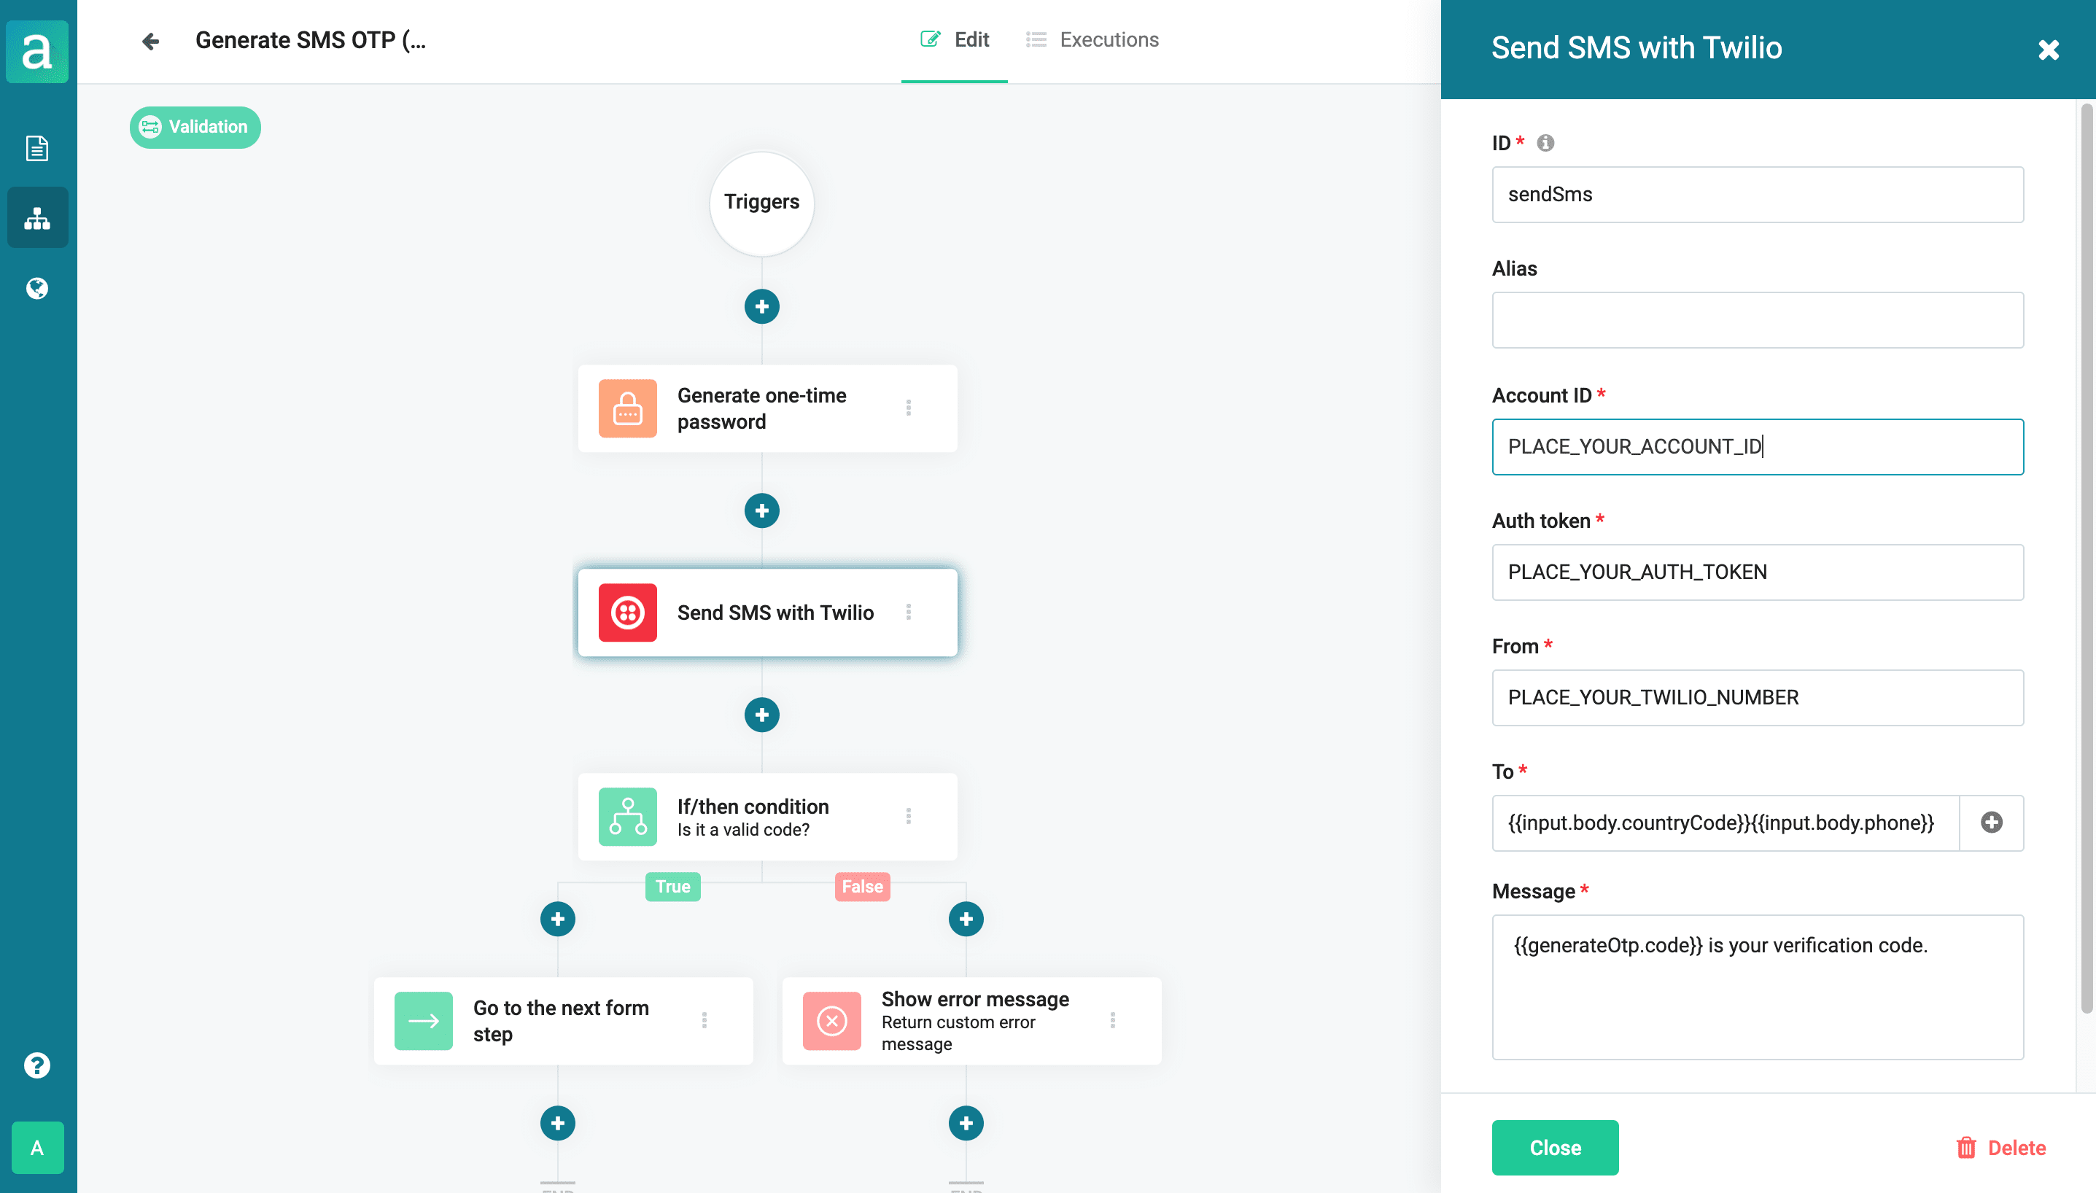Open options menu for Send SMS with Twilio
The height and width of the screenshot is (1193, 2096).
point(908,612)
